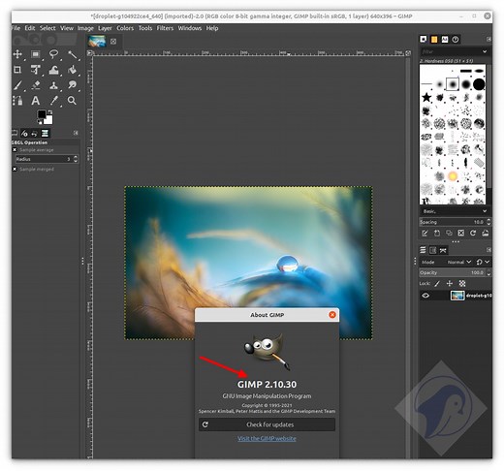Select the Crop tool
This screenshot has height=471, width=504.
click(17, 70)
